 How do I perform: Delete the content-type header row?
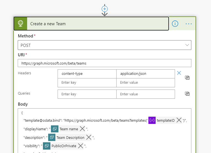(179, 73)
